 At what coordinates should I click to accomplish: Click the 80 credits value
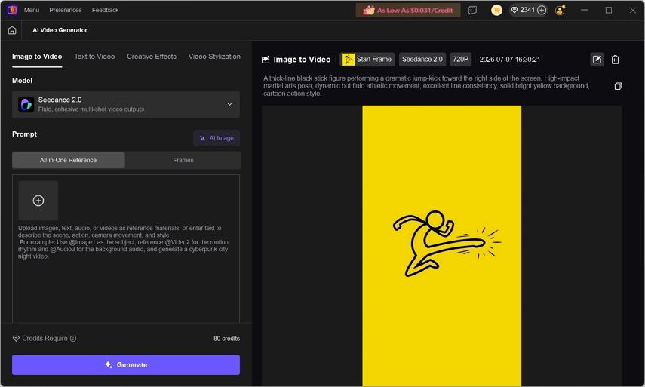tap(226, 339)
